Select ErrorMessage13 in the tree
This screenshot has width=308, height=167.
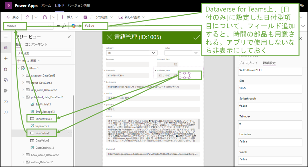tap(42, 112)
